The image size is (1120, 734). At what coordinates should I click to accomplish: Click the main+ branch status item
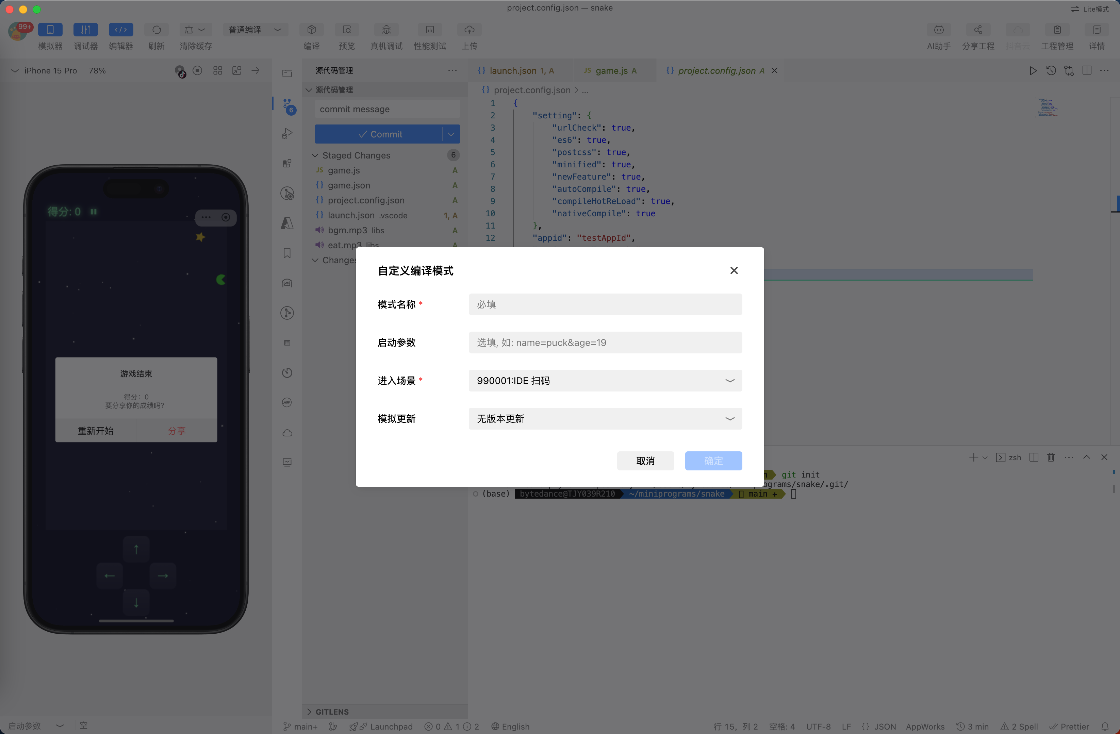300,727
